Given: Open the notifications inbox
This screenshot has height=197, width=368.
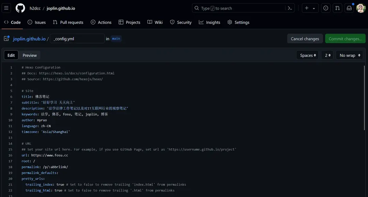Looking at the screenshot, I should click(x=349, y=8).
